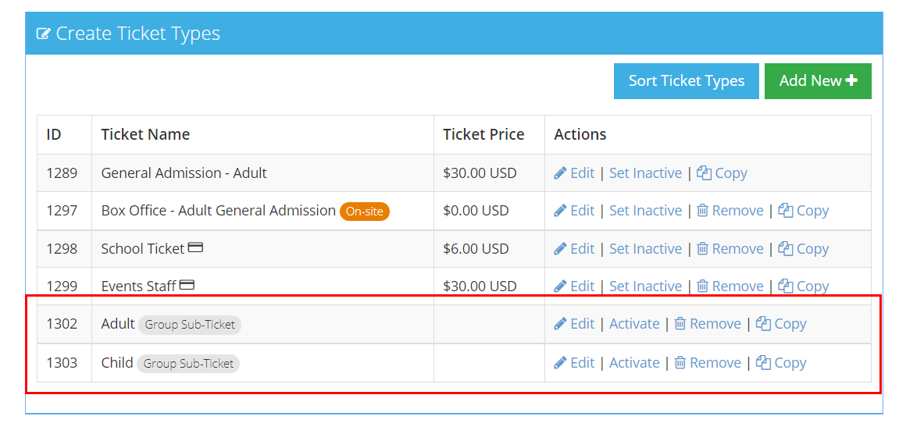Image resolution: width=899 pixels, height=427 pixels.
Task: Click the Create Ticket Types header icon
Action: 43,34
